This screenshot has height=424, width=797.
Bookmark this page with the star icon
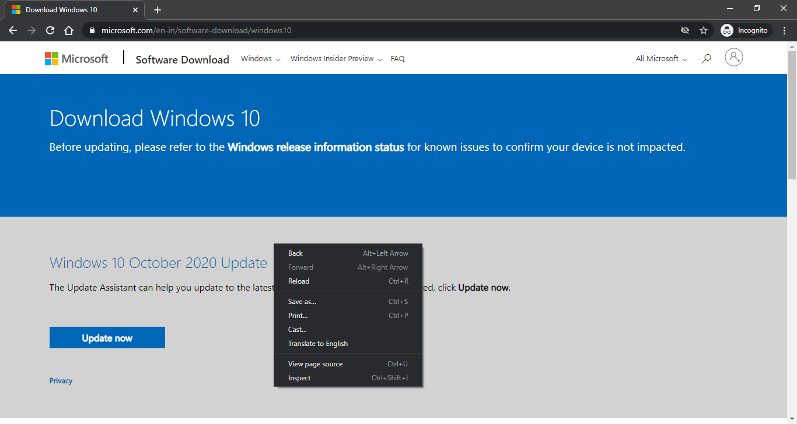pos(704,30)
